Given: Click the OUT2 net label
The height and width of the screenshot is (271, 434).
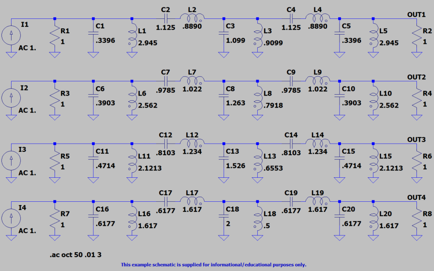Looking at the screenshot, I should tap(416, 77).
